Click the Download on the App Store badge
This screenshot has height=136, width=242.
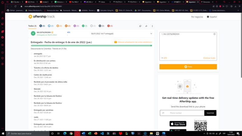(178, 124)
